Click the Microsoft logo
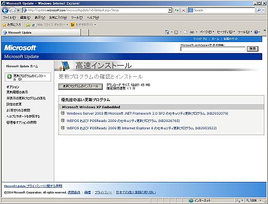This screenshot has height=204, width=268. tap(20, 48)
